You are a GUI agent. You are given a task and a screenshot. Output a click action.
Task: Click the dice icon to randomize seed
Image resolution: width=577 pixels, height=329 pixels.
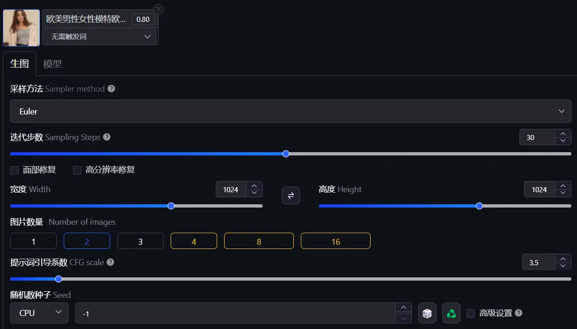pyautogui.click(x=427, y=313)
